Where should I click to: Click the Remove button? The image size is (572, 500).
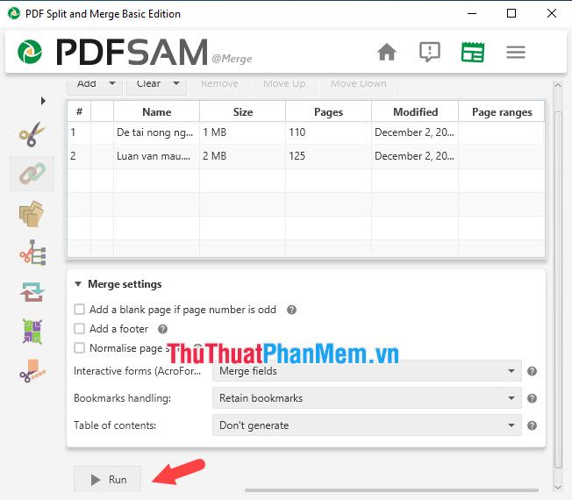click(219, 83)
